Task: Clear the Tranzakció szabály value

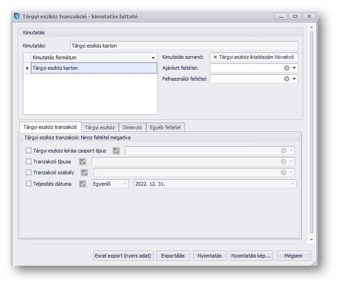Action: (284, 172)
